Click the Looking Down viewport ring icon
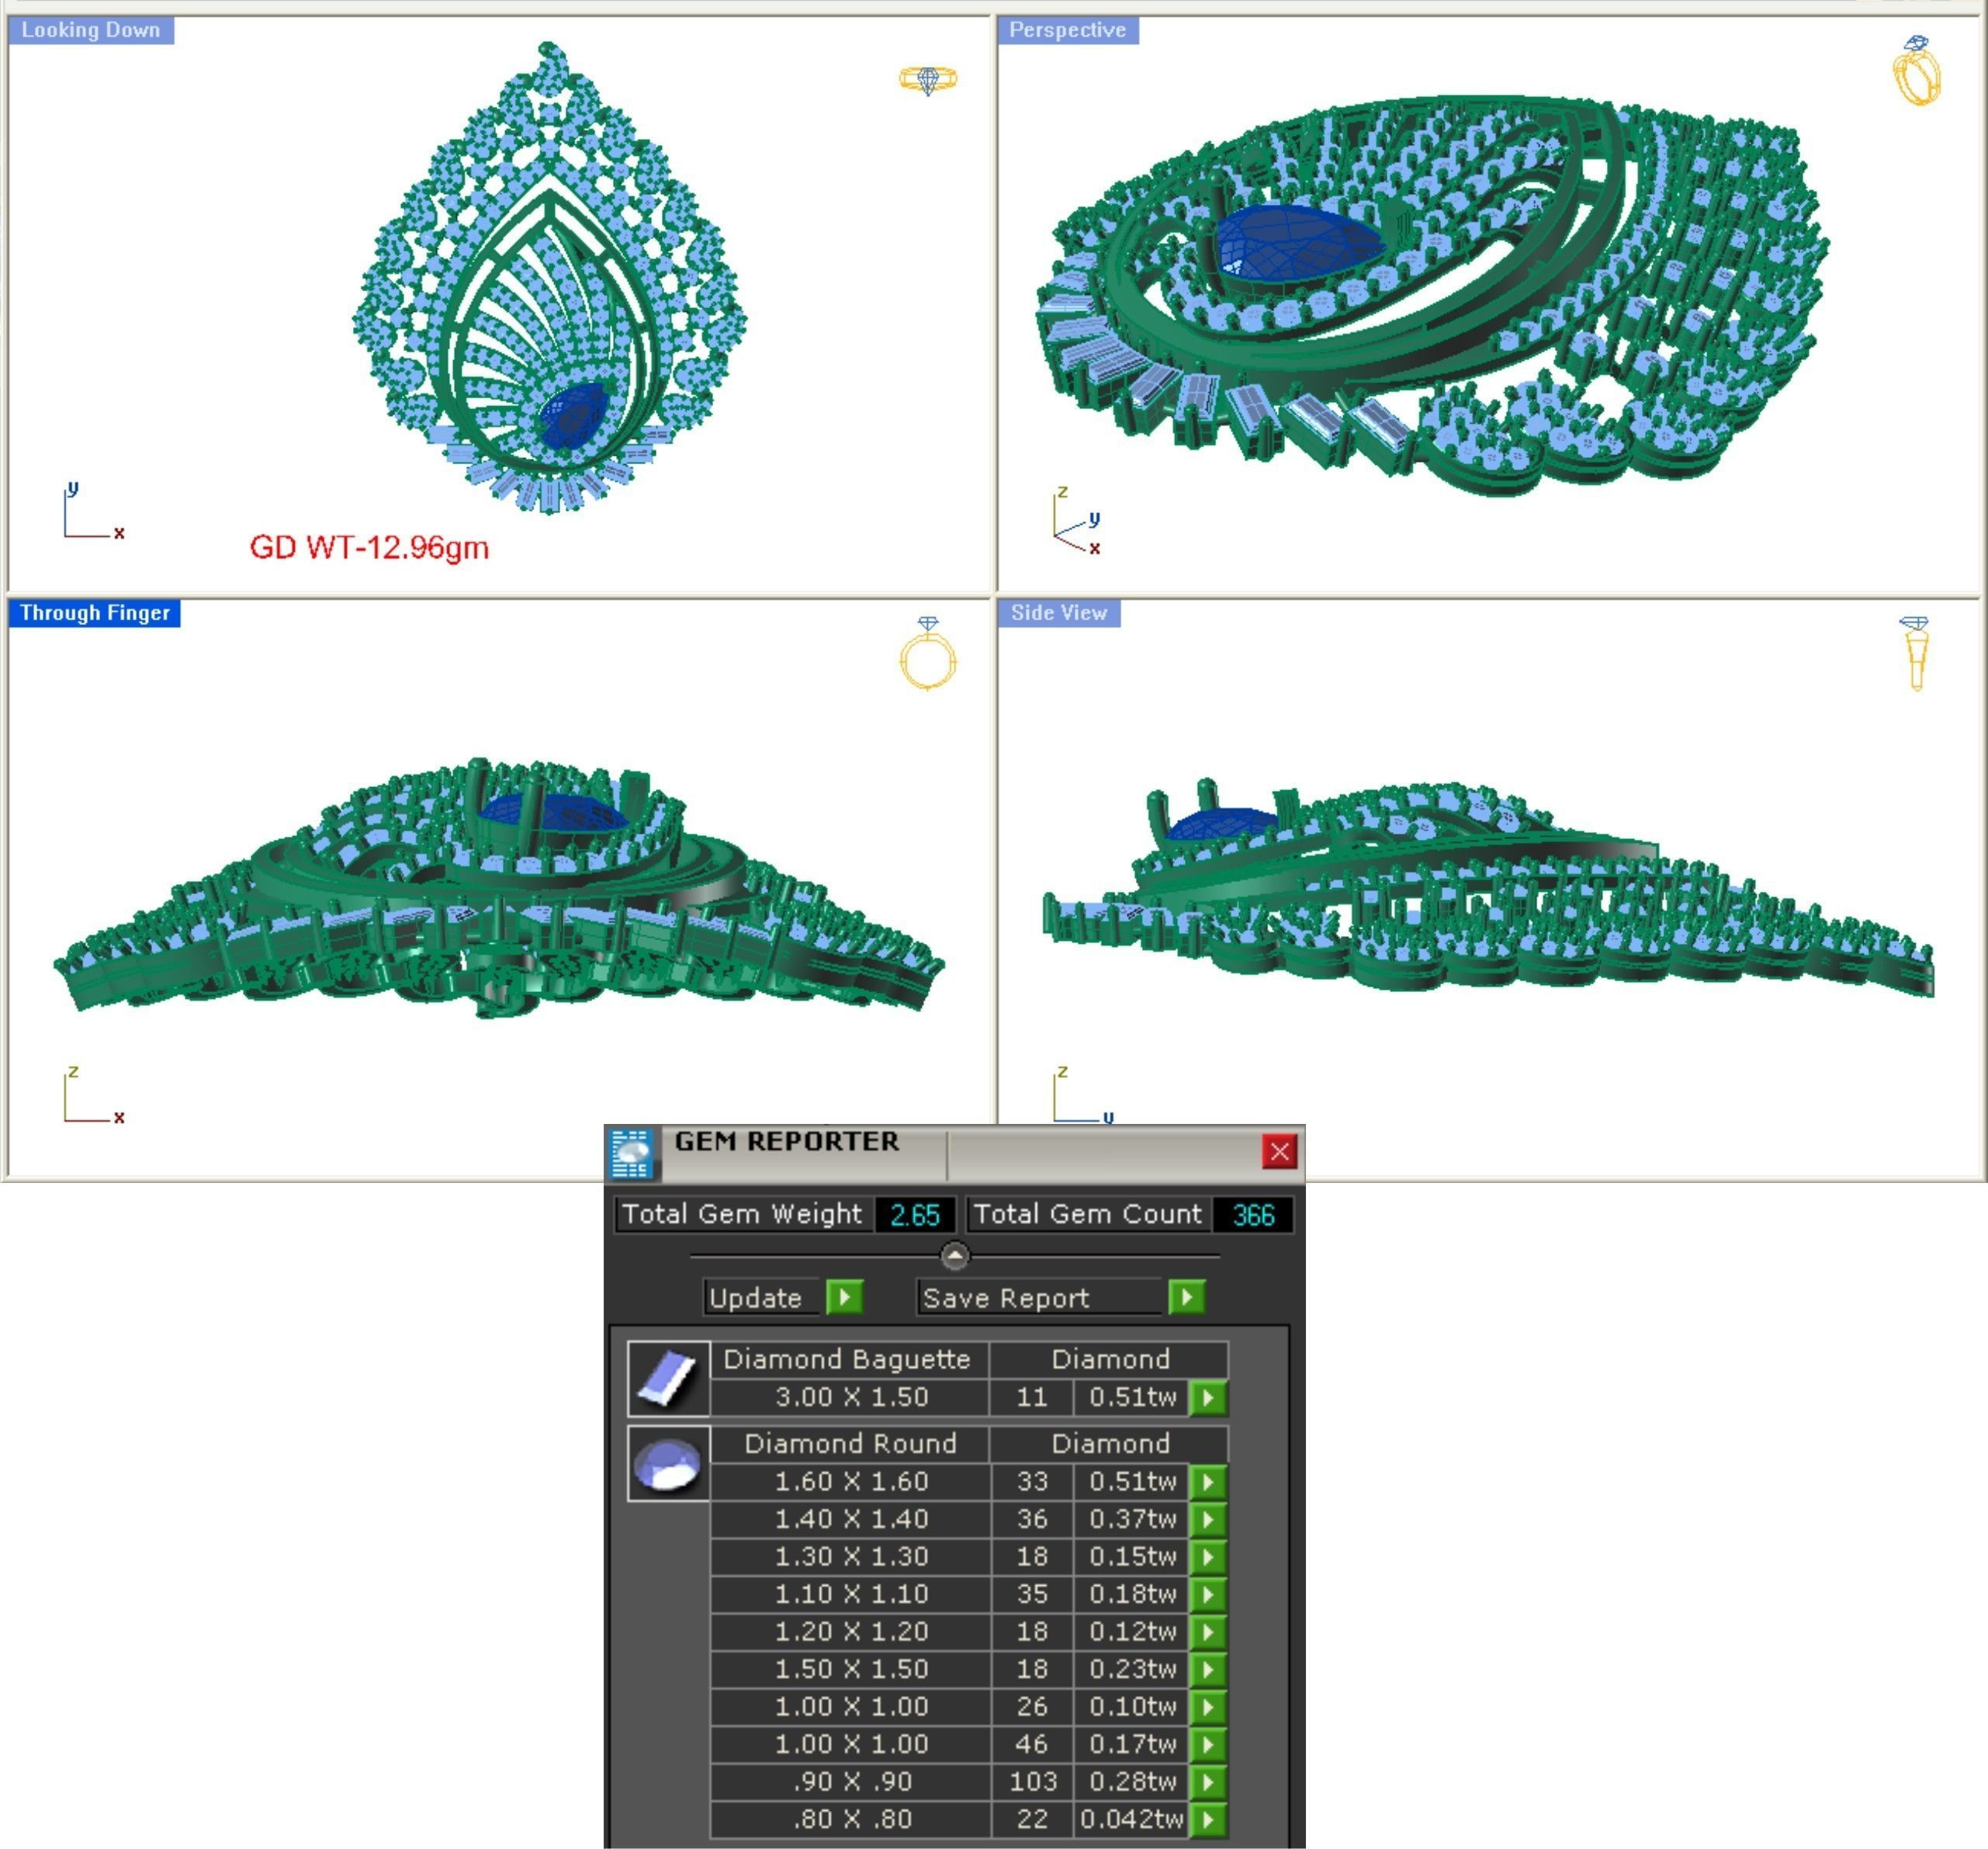This screenshot has width=1988, height=1849. click(927, 79)
